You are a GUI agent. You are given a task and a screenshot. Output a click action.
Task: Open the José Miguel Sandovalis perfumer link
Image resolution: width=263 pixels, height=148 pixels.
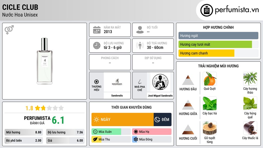(x=160, y=96)
